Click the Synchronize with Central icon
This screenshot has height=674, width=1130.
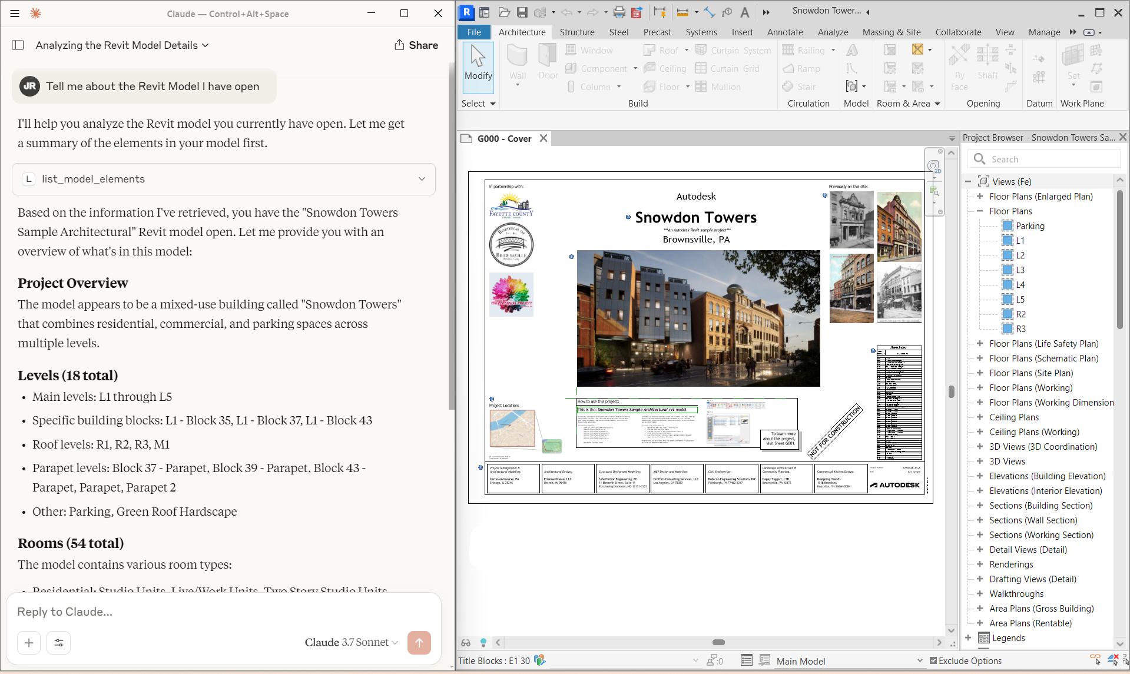[541, 12]
